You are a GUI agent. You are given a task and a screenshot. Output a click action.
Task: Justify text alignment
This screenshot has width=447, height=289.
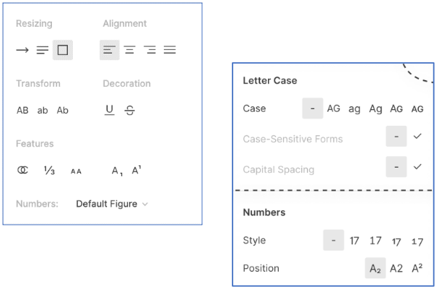[170, 51]
